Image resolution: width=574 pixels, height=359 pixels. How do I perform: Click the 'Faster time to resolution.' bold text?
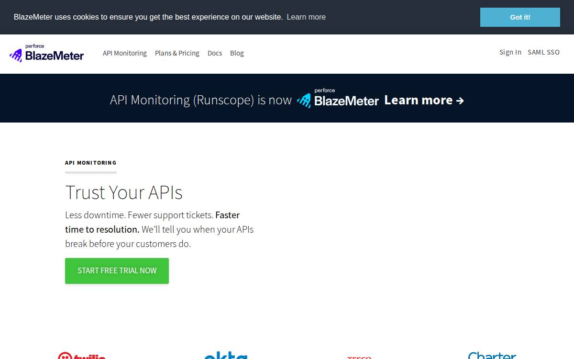(153, 222)
